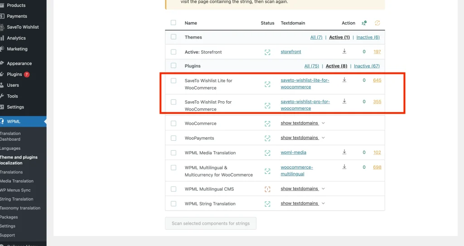Click download icon for saveto-wishlist-pro textdomain
Screen dimensions: 464x246
[x=344, y=101]
